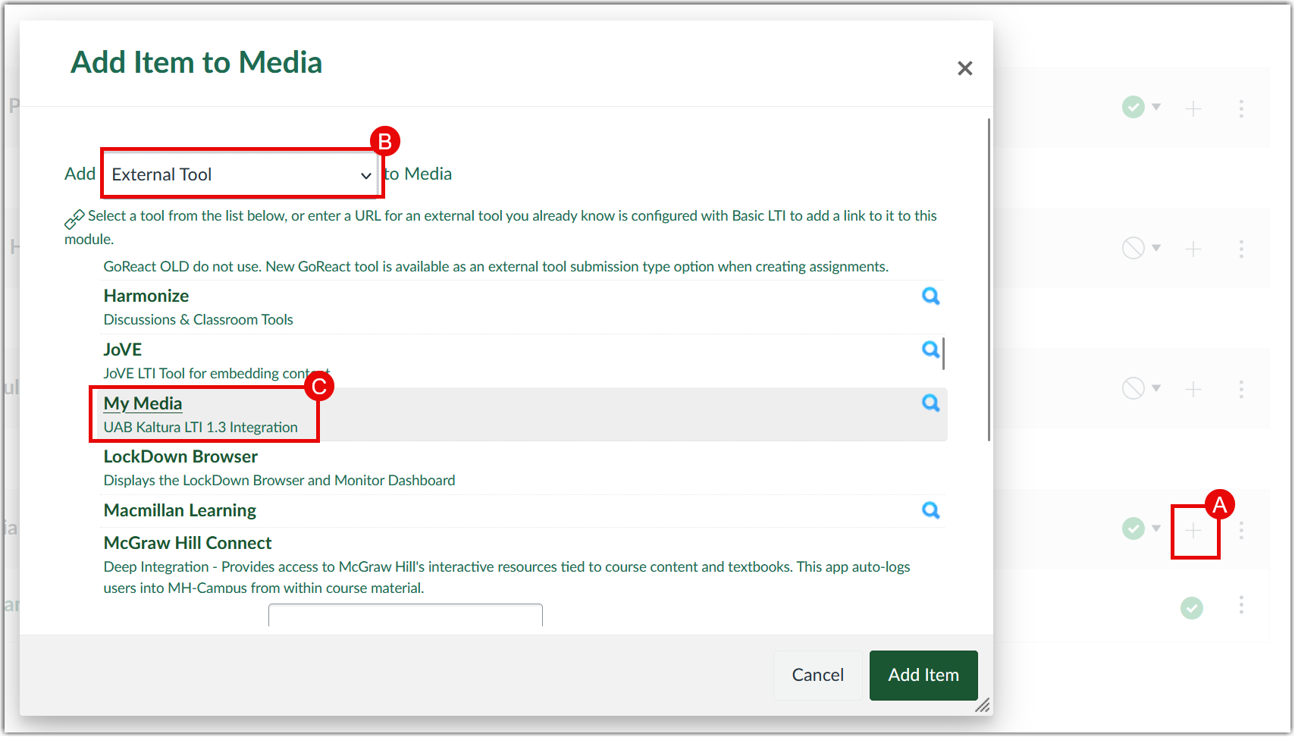Expand the publish arrow in the Media module row

(x=1156, y=528)
